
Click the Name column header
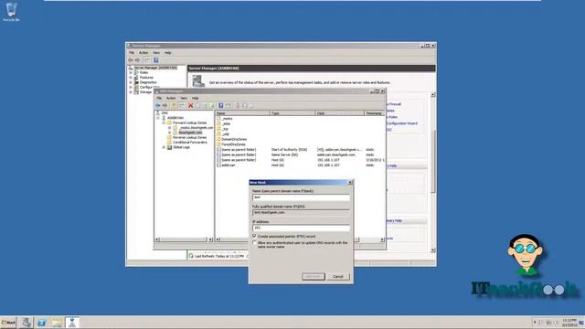(x=242, y=113)
